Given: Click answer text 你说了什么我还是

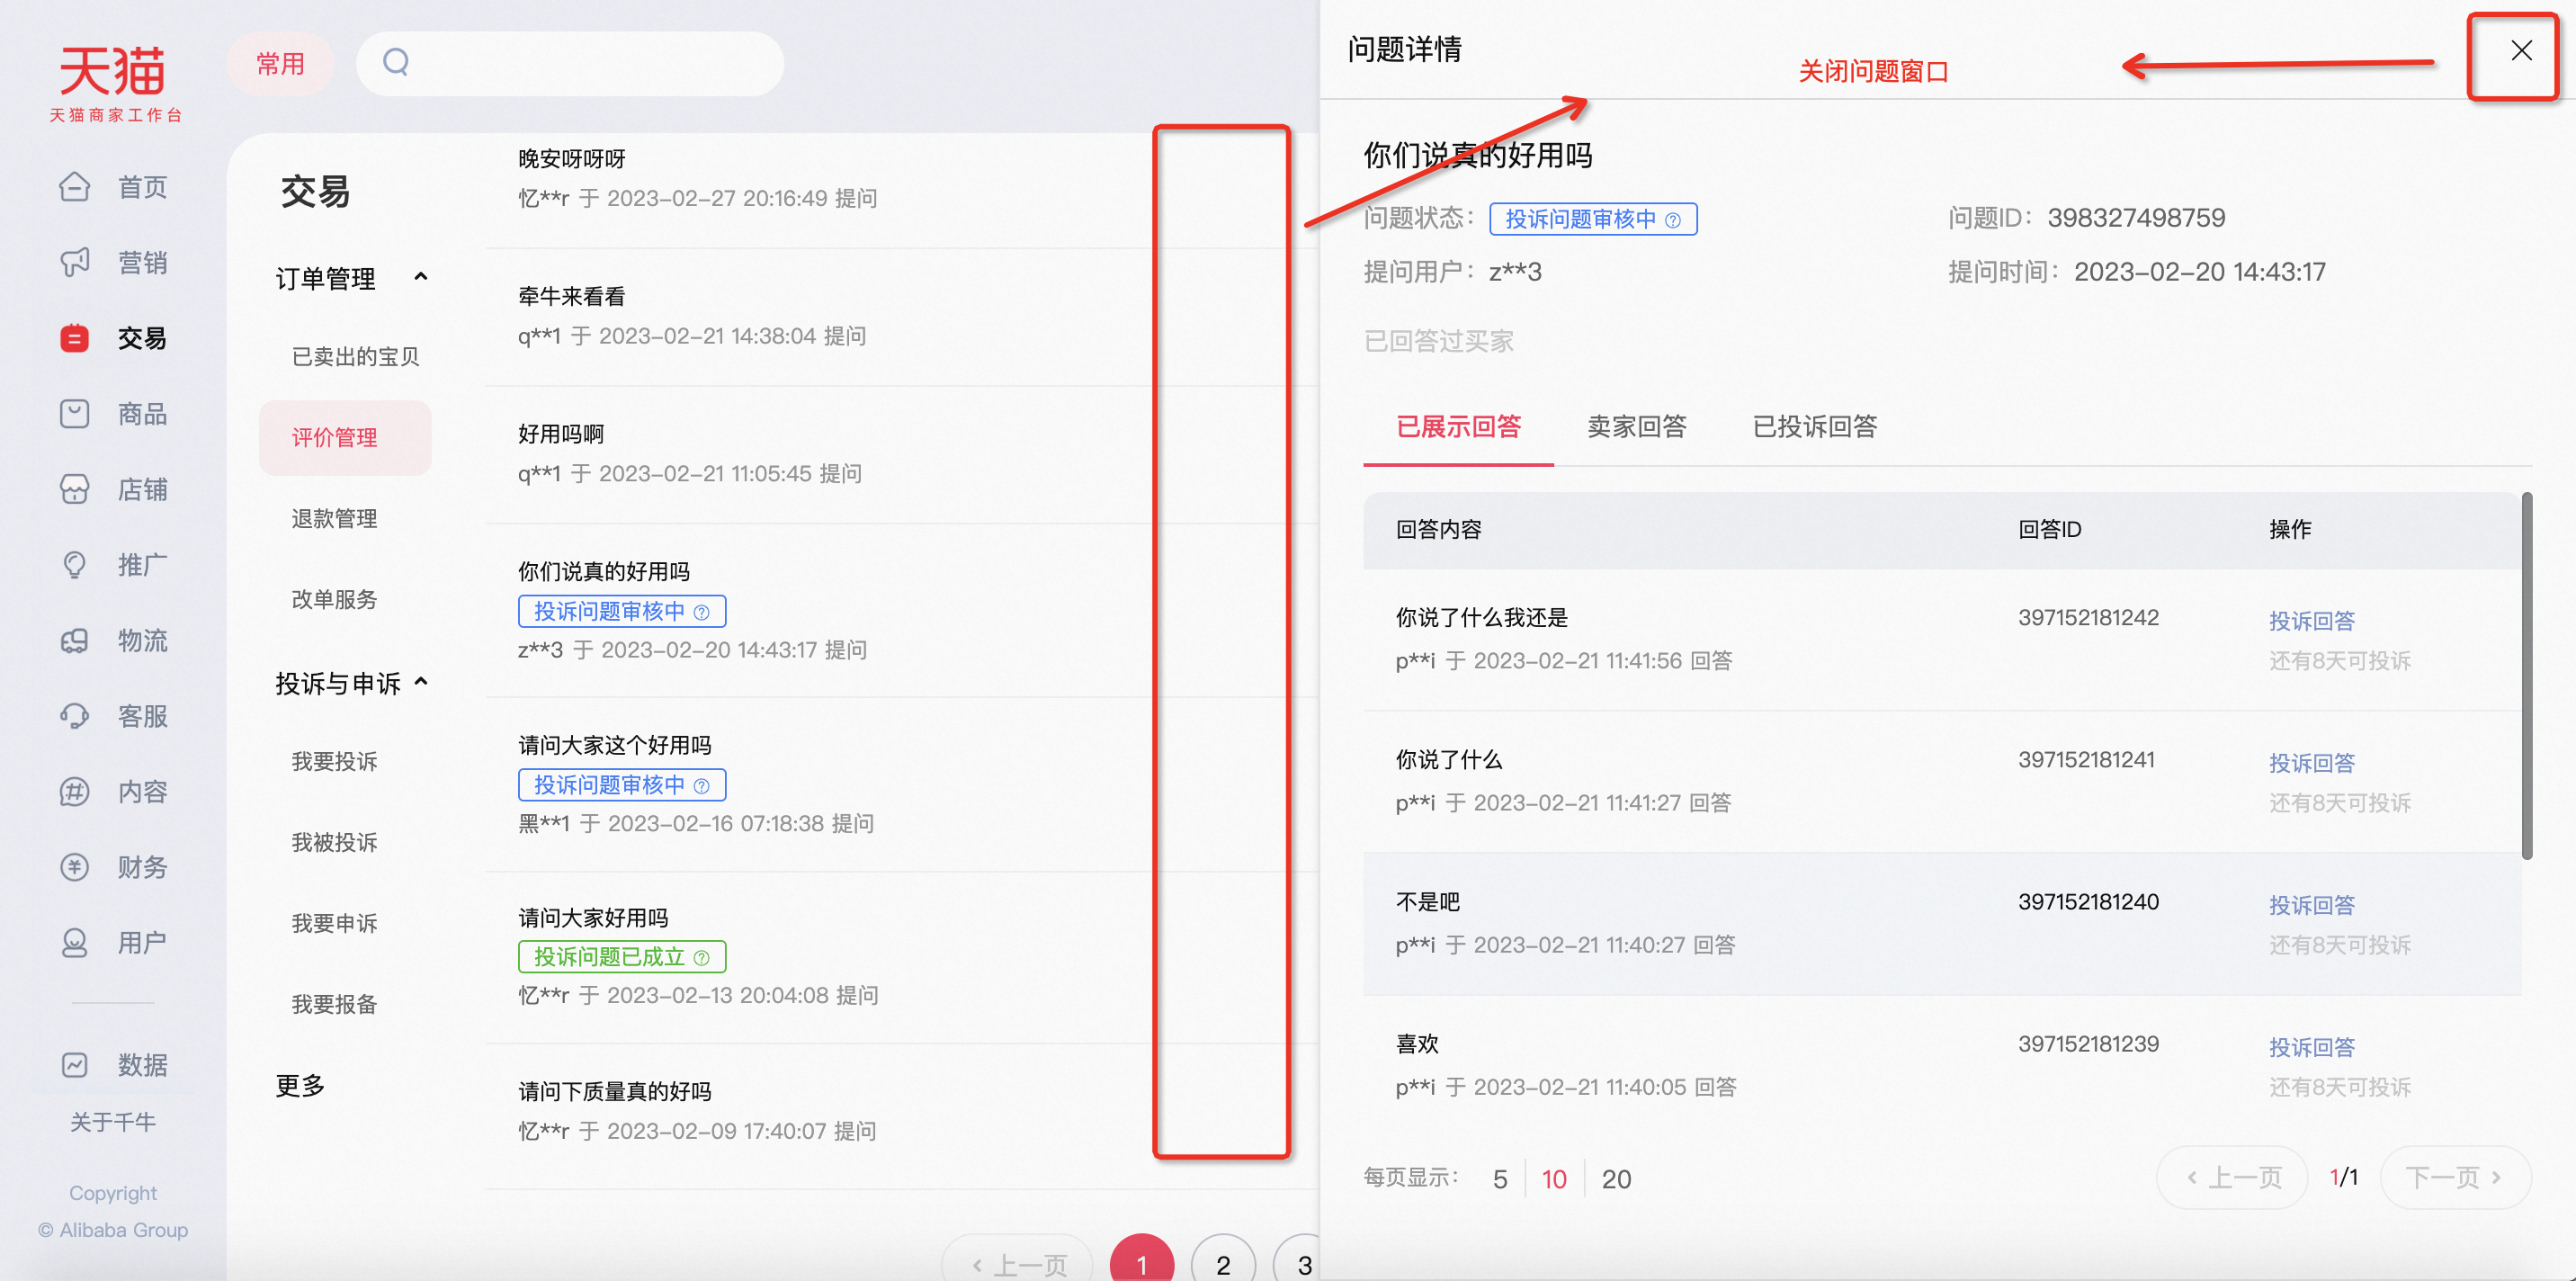Looking at the screenshot, I should click(1482, 619).
